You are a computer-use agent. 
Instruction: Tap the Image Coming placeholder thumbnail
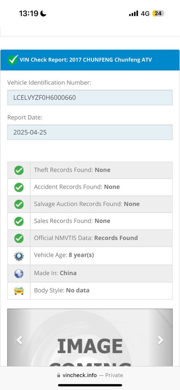pos(90,338)
